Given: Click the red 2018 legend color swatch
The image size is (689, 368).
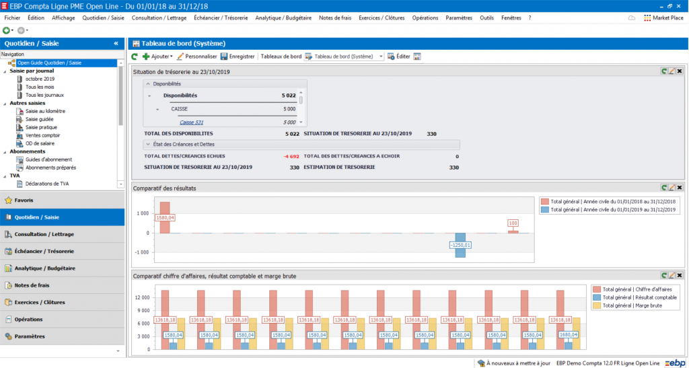Looking at the screenshot, I should click(x=545, y=201).
